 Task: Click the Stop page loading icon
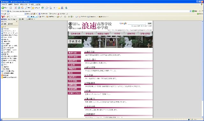(16, 8)
